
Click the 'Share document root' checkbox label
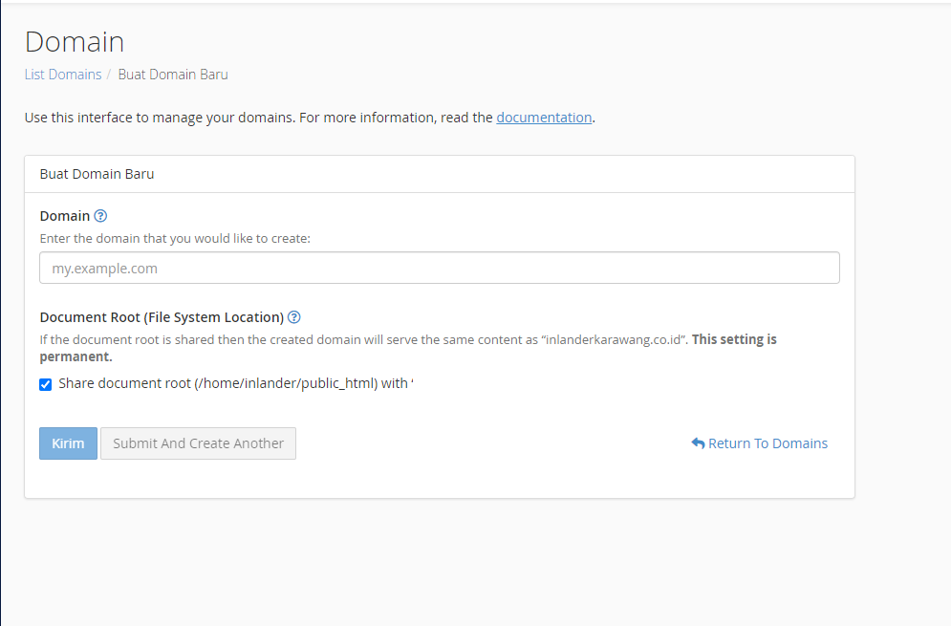pyautogui.click(x=236, y=383)
